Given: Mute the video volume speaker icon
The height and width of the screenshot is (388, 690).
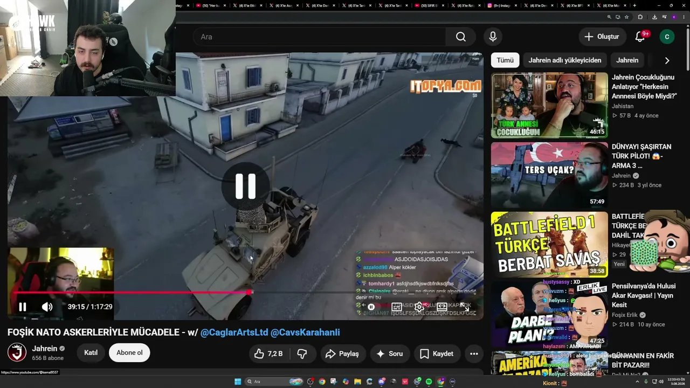Looking at the screenshot, I should pos(47,307).
